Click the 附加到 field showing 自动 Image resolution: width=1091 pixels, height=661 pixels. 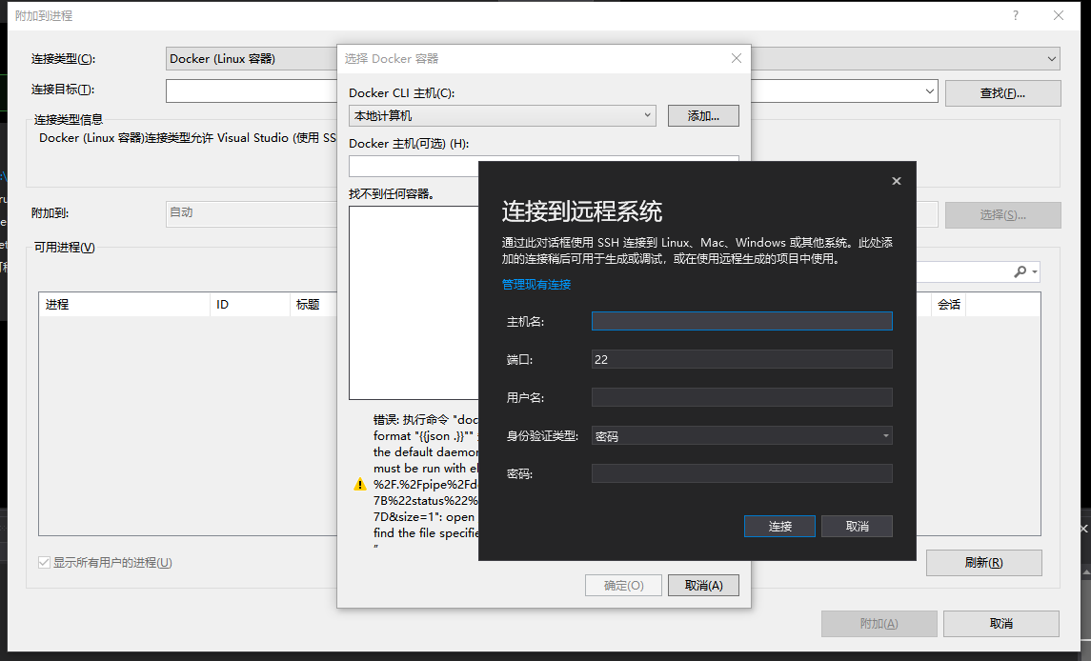pos(252,214)
